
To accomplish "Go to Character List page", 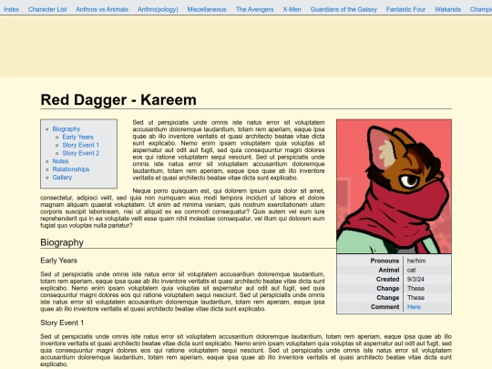I will [47, 9].
